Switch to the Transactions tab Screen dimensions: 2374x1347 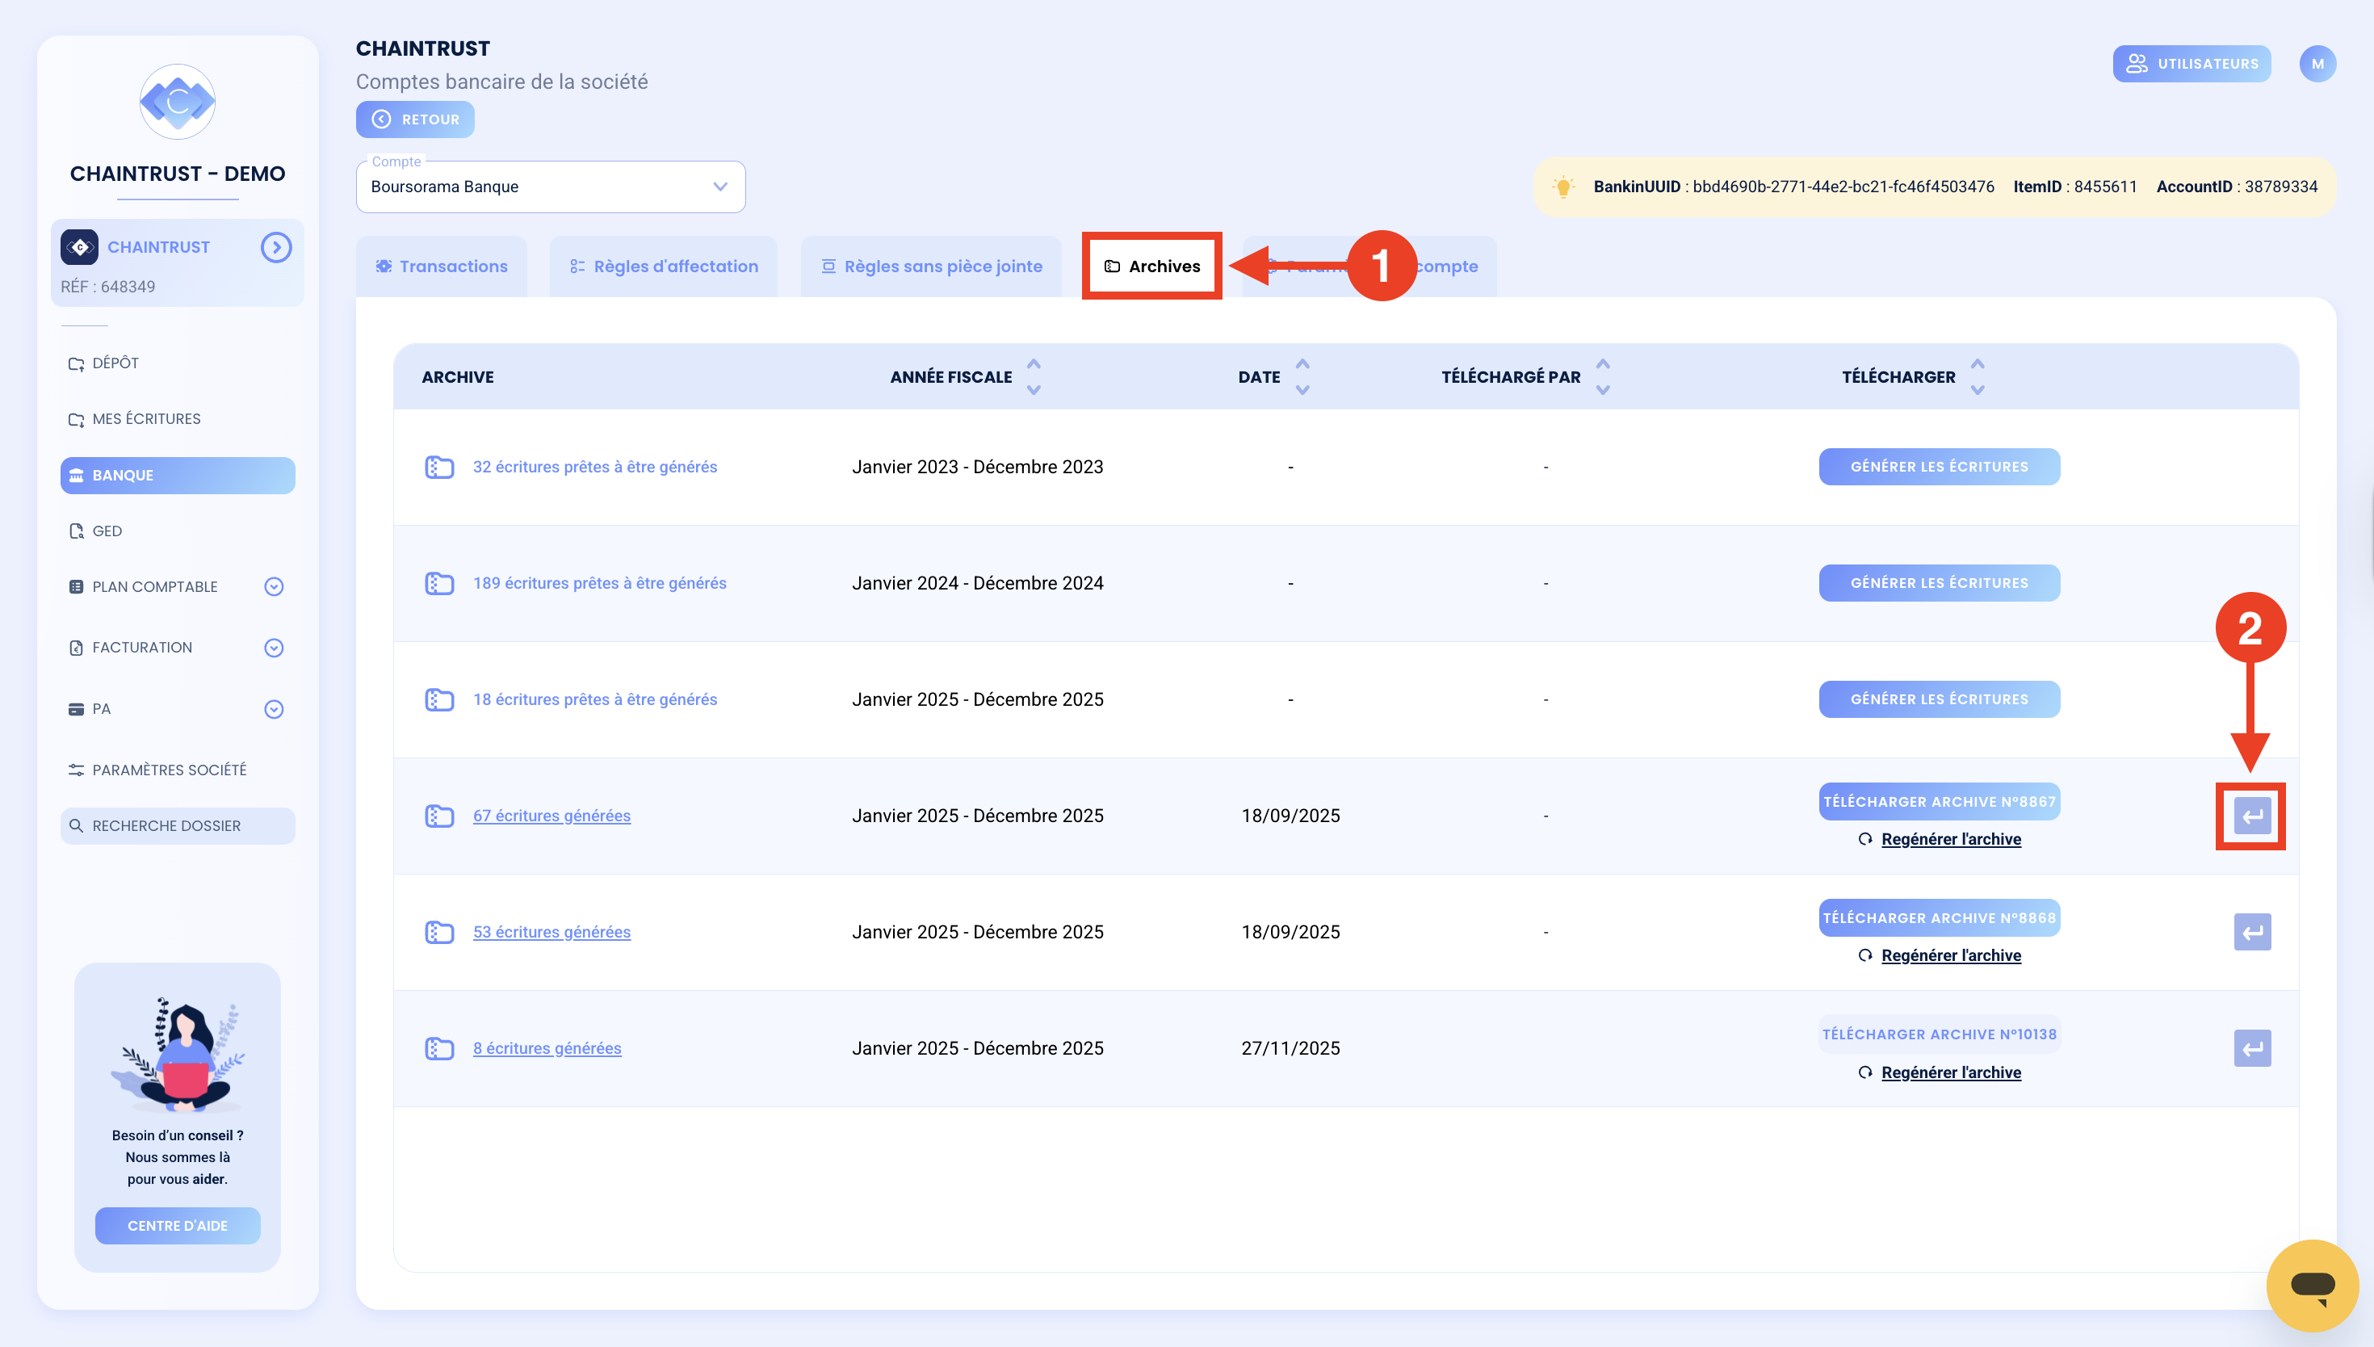click(x=441, y=266)
